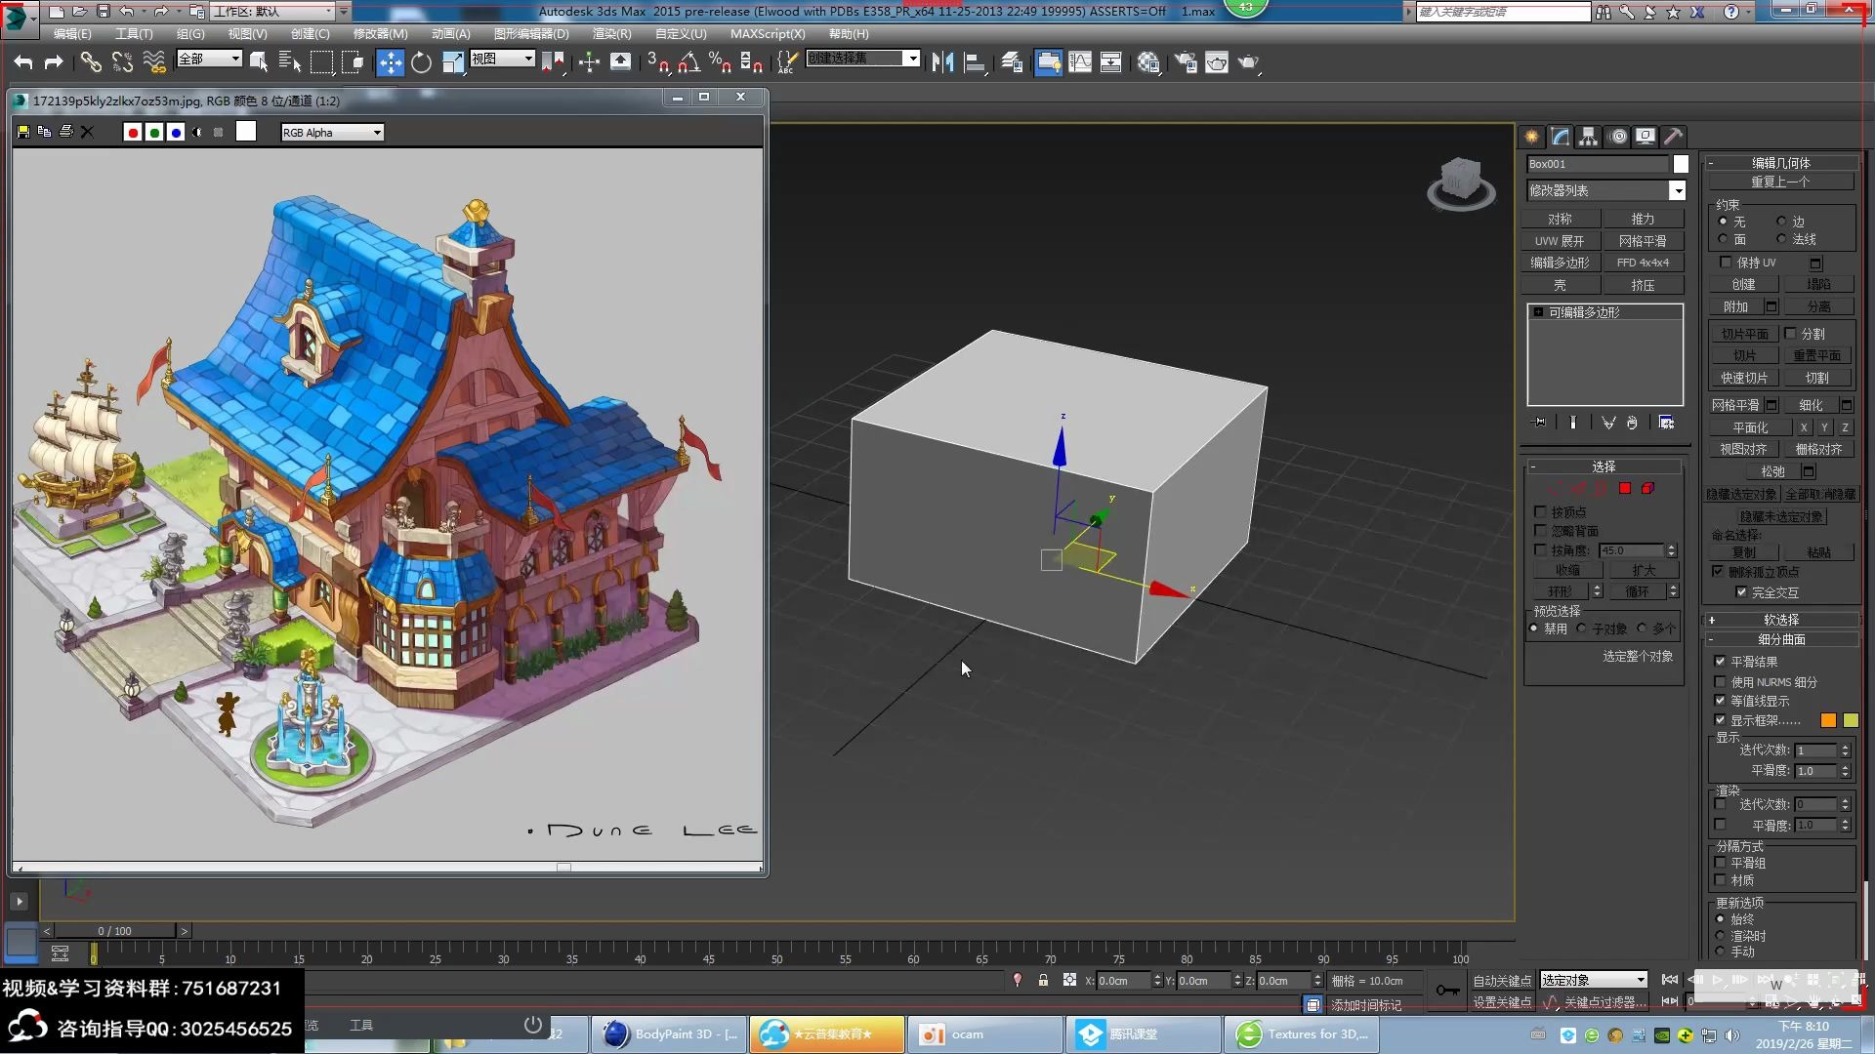The image size is (1875, 1054).
Task: Open the ocam app from the taskbar
Action: tap(984, 1034)
